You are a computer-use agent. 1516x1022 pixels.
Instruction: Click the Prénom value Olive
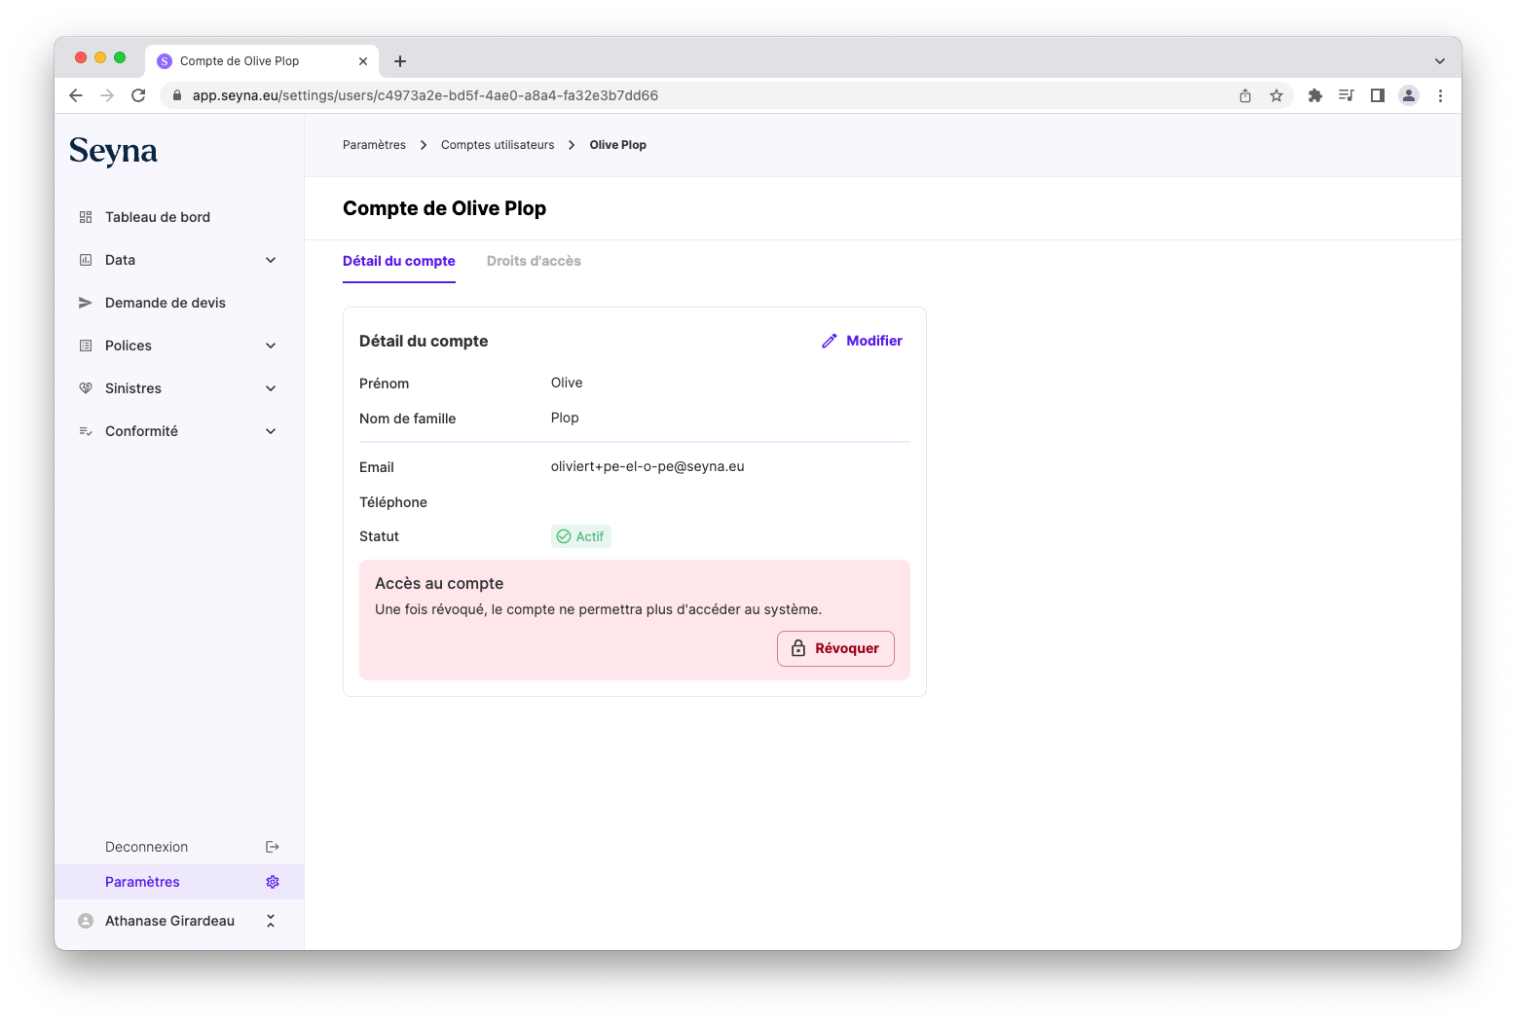point(567,383)
